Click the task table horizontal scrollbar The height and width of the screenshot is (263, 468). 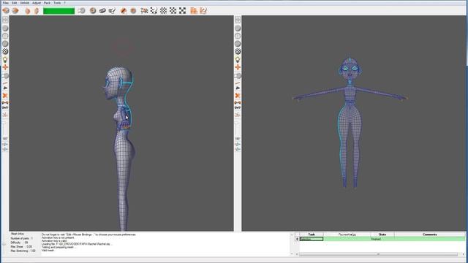pyautogui.click(x=378, y=254)
